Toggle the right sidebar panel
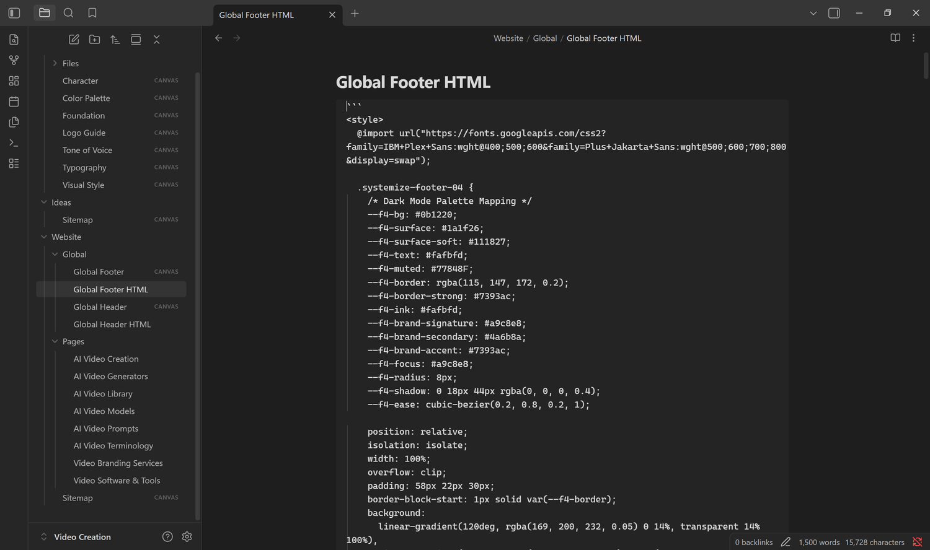The image size is (930, 550). click(834, 13)
